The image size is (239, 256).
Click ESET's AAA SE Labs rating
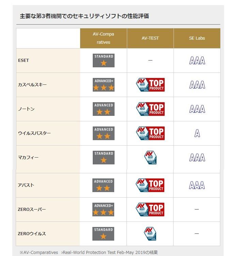(x=197, y=60)
